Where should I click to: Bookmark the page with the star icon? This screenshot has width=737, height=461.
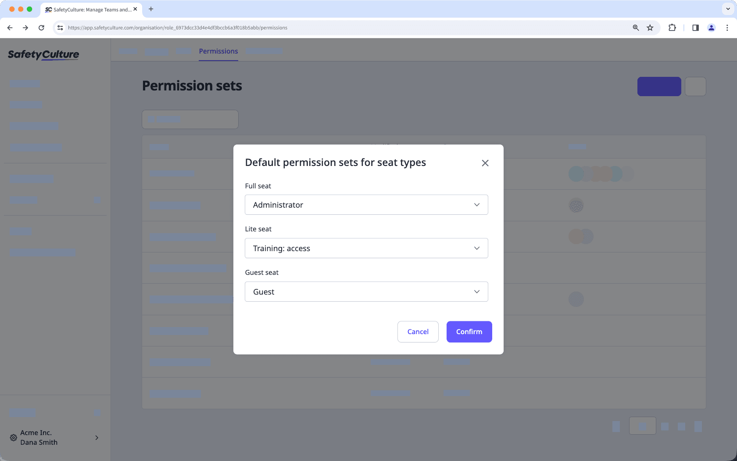point(650,27)
